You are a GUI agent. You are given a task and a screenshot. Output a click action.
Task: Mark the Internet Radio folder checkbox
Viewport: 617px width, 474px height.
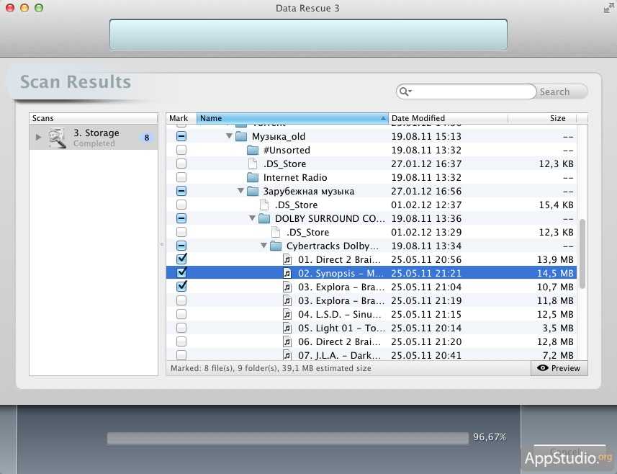pos(181,178)
